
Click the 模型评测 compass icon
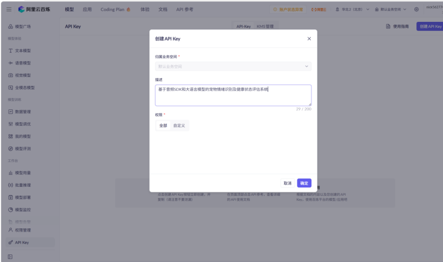pyautogui.click(x=11, y=148)
